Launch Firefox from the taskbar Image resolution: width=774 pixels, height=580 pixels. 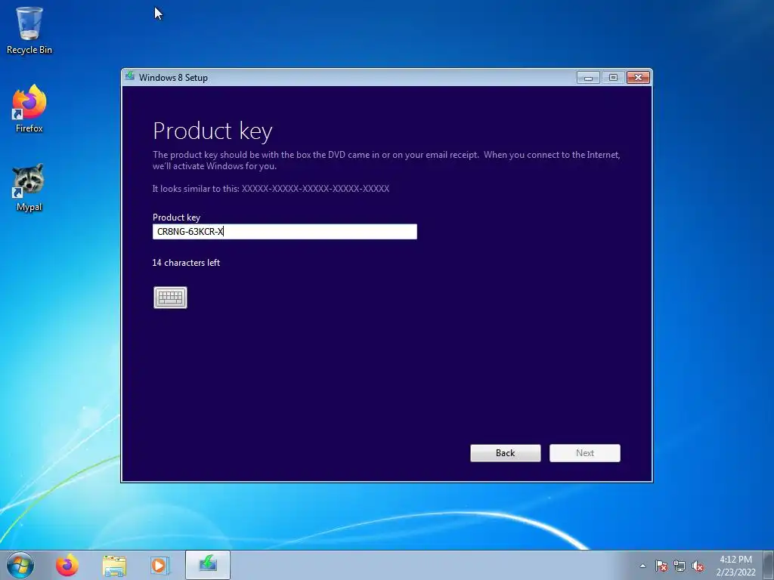[x=67, y=565]
